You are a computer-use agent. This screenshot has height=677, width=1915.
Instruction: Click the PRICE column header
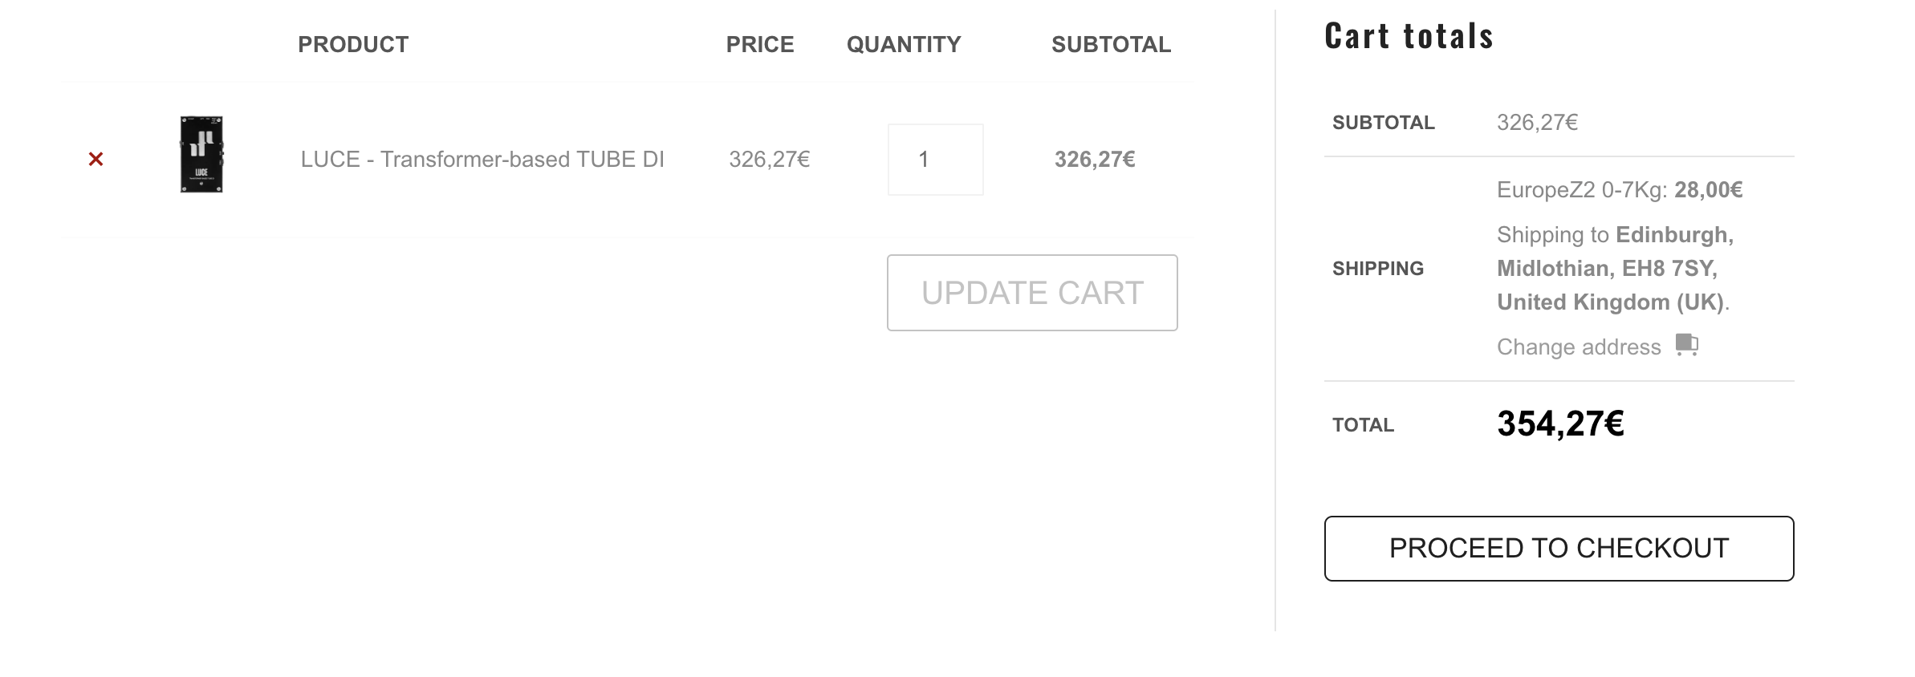coord(759,44)
